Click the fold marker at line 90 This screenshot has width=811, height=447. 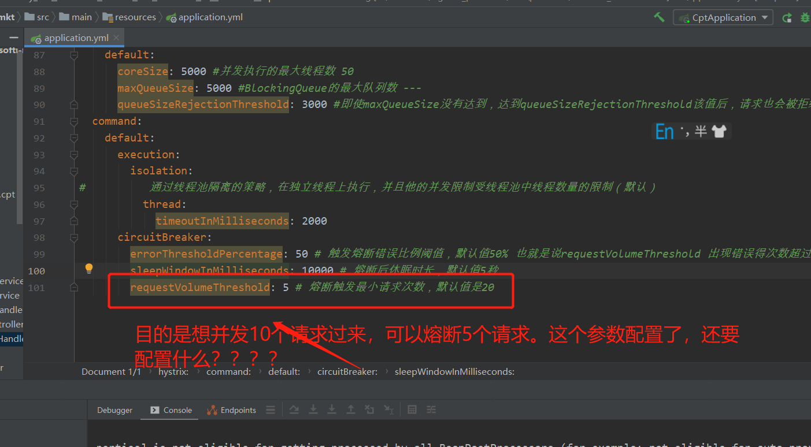coord(74,105)
